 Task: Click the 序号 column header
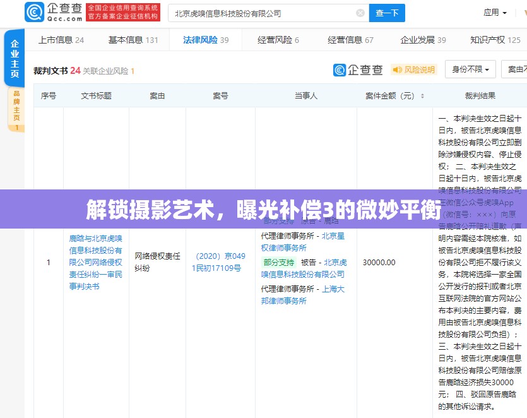pos(49,96)
